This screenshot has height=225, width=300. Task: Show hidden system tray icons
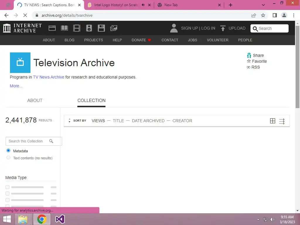point(258,219)
